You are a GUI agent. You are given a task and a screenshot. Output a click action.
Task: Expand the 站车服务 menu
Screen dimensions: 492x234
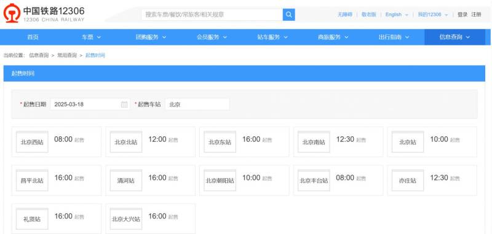click(272, 37)
